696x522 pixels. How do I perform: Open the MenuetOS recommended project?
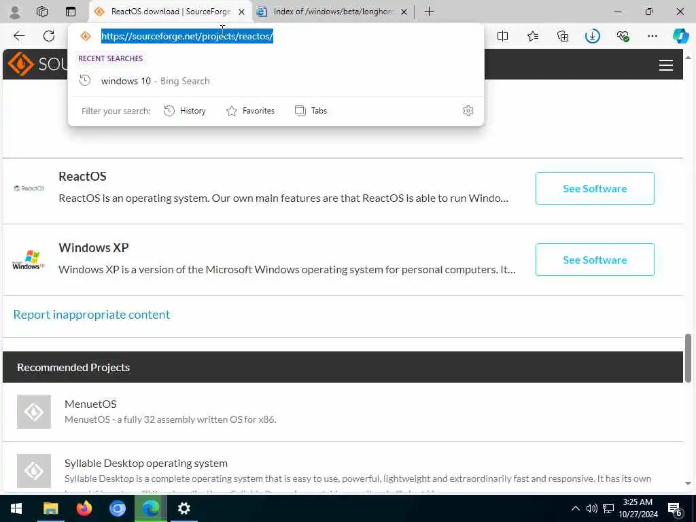tap(90, 404)
